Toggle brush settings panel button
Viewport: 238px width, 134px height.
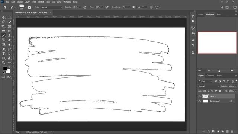(30, 7)
